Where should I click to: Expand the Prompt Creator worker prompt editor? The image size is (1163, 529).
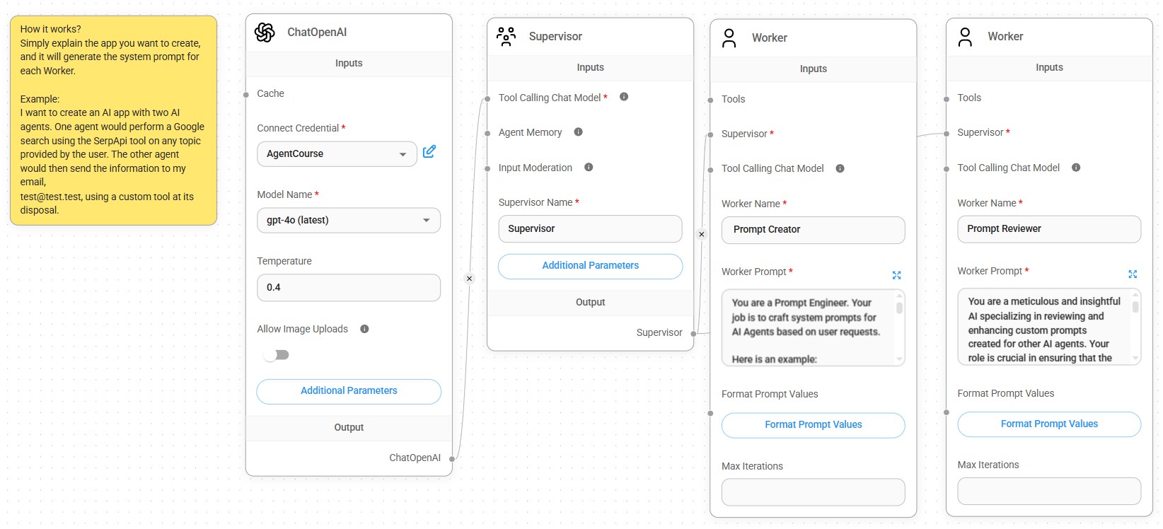(896, 275)
